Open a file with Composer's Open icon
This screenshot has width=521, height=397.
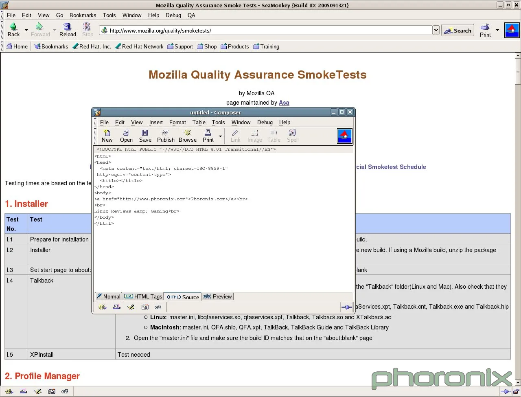[x=126, y=133]
